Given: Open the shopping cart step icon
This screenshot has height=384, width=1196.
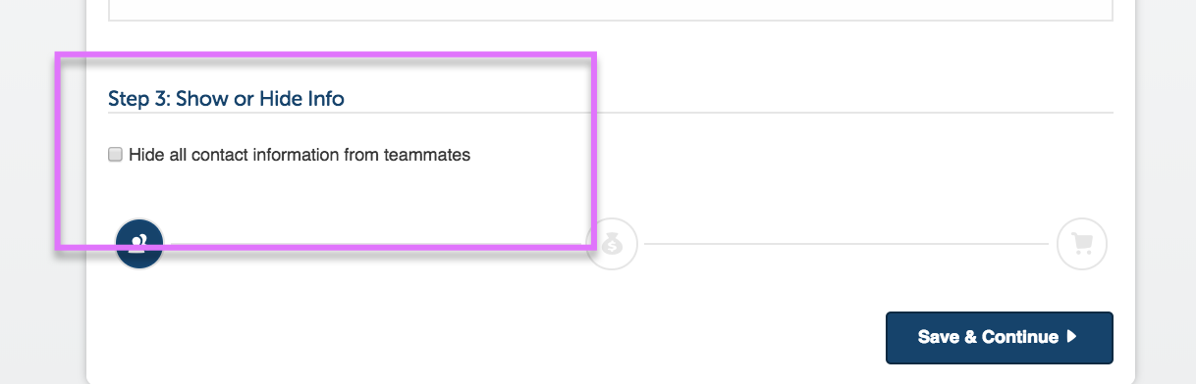Looking at the screenshot, I should [1082, 244].
